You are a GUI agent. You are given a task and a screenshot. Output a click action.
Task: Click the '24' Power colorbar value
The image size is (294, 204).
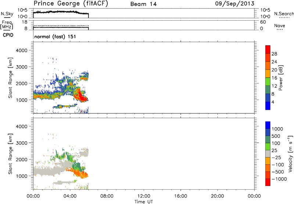click(x=274, y=62)
